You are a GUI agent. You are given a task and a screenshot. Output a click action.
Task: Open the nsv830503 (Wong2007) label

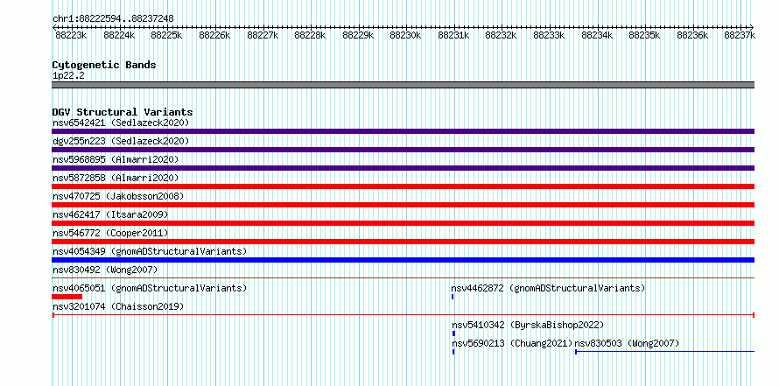(x=627, y=343)
